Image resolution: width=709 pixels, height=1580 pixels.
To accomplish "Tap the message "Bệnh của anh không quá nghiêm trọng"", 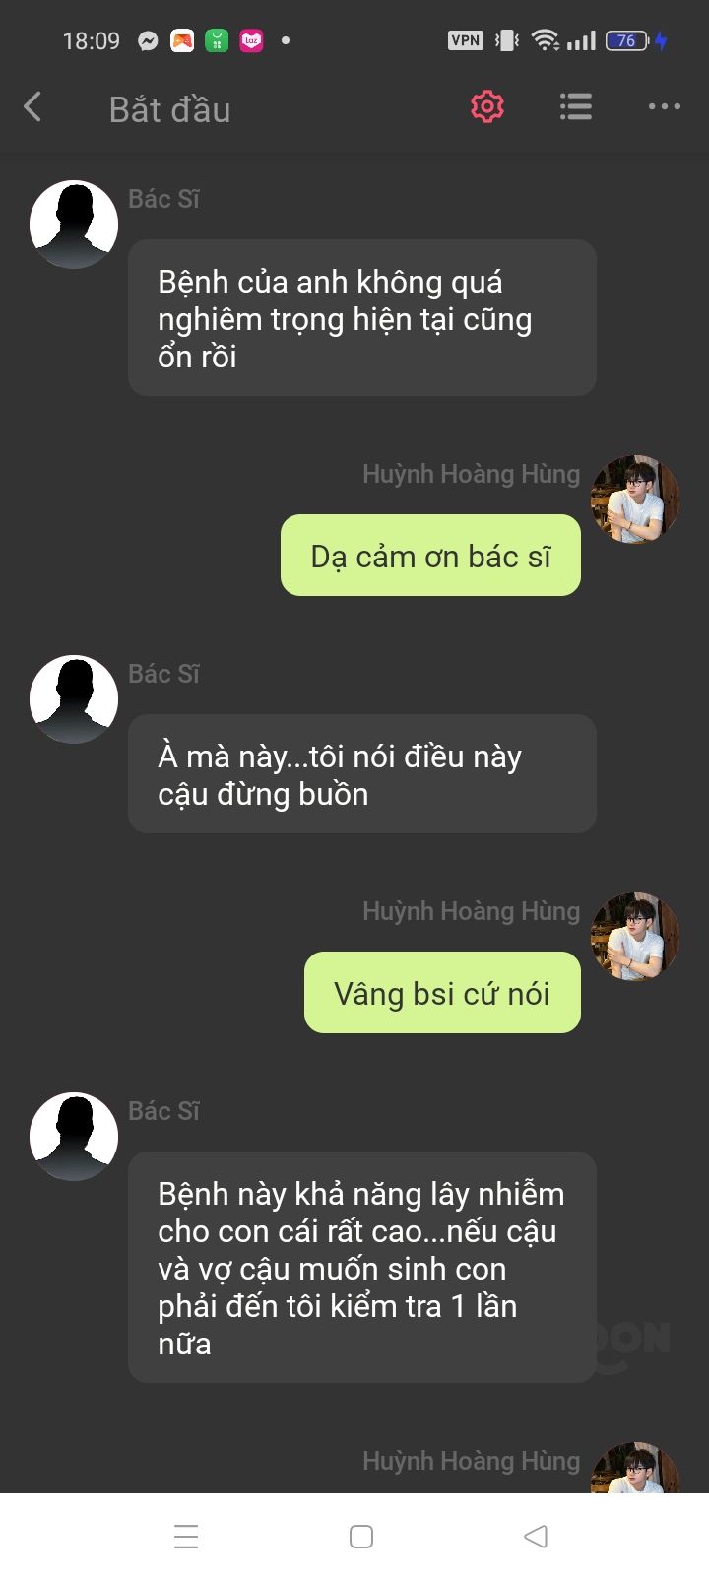I will pyautogui.click(x=362, y=318).
